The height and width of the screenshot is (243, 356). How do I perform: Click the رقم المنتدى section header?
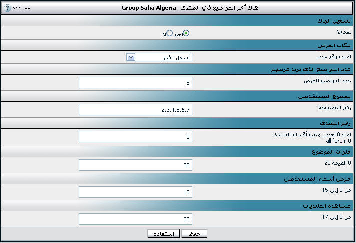pyautogui.click(x=178, y=123)
